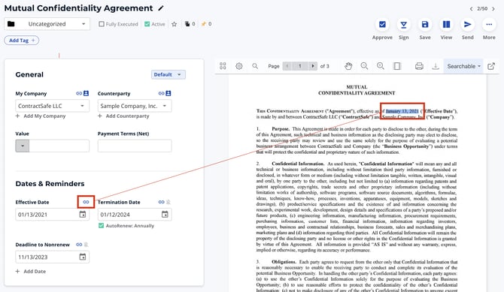Toggle the page layout view icon
The width and height of the screenshot is (504, 292).
(x=397, y=66)
